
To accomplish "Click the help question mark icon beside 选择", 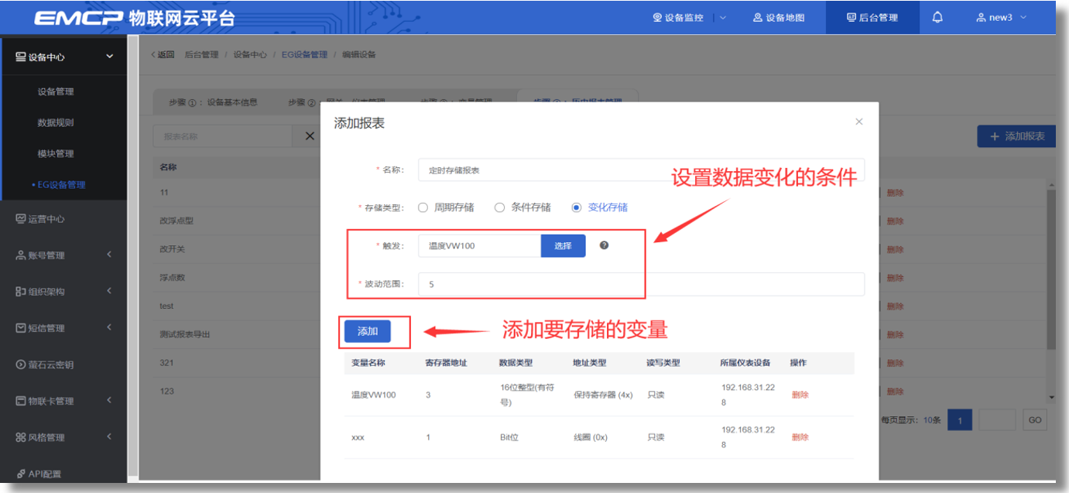I will click(604, 245).
